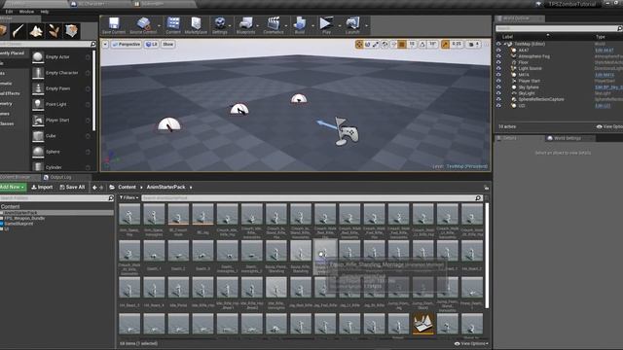Select Foliage mode icon in Modes panel
Screen dimensions: 623x350
(x=54, y=30)
